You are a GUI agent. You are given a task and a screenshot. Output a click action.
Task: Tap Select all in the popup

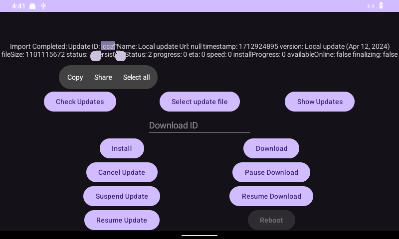pyautogui.click(x=136, y=77)
